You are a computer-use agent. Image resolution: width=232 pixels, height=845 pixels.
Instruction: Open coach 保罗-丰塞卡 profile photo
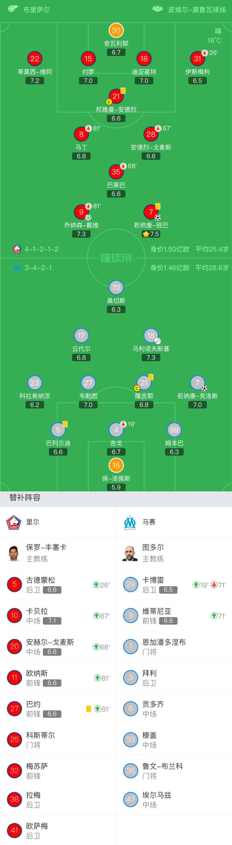(14, 553)
